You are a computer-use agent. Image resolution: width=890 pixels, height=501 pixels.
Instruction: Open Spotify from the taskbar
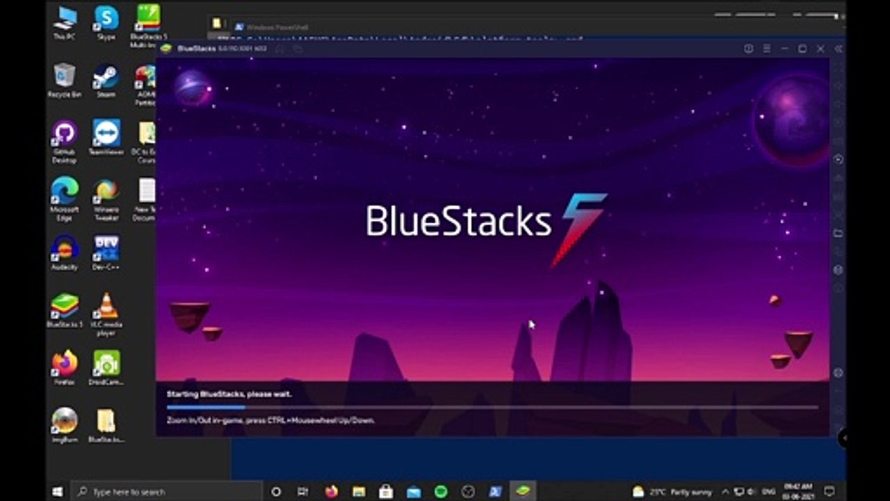point(441,491)
